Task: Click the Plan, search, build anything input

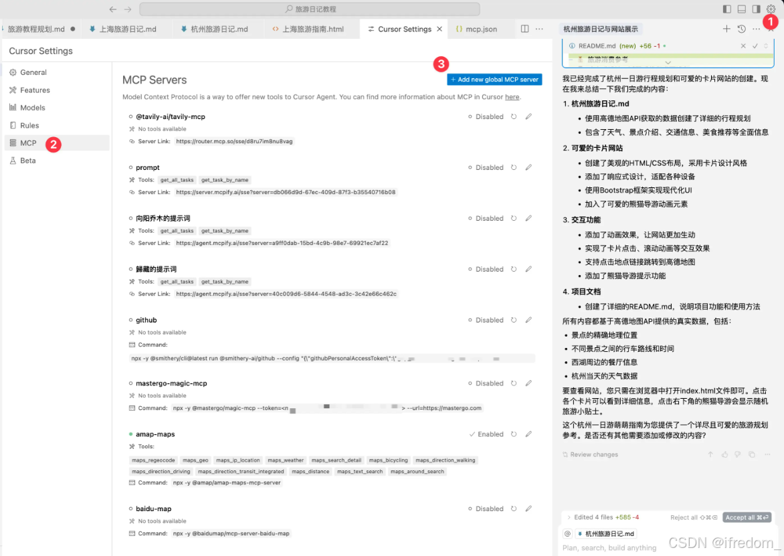Action: (609, 548)
